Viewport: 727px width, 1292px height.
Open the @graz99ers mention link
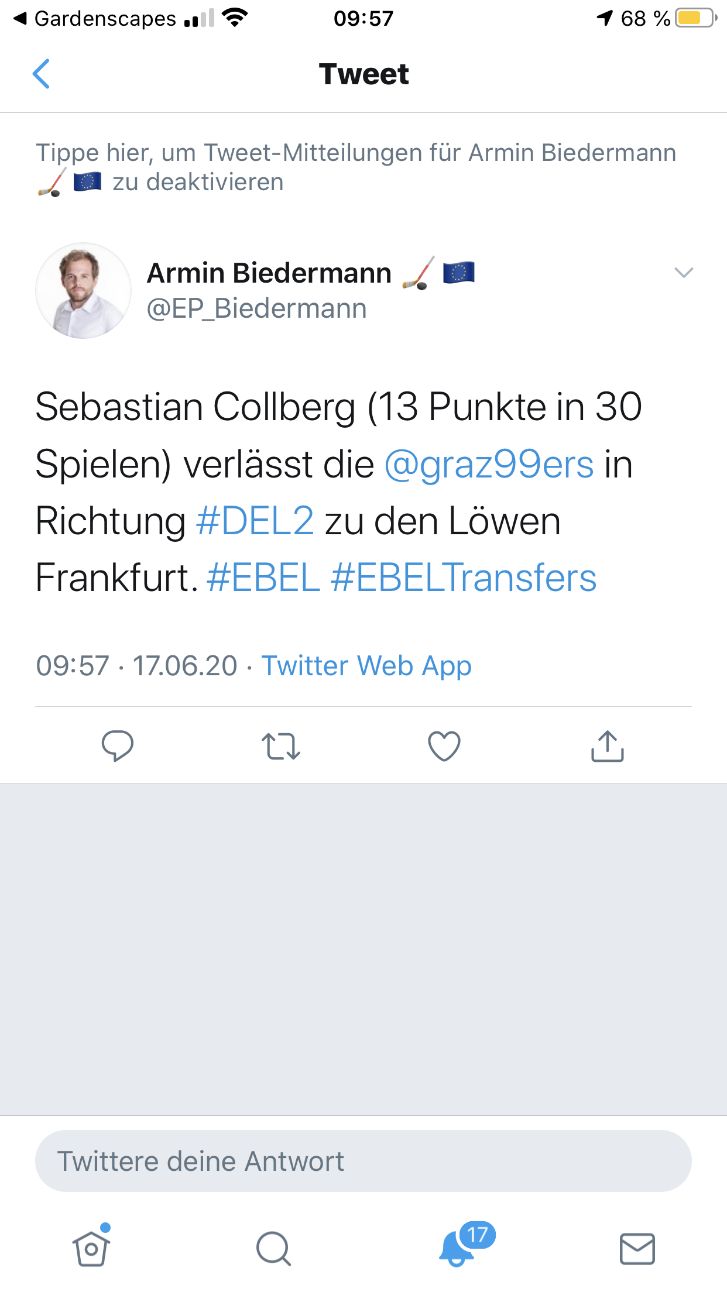489,465
